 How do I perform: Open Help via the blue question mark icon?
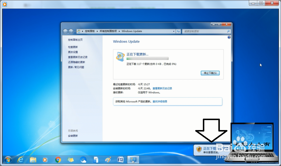tap(229, 37)
